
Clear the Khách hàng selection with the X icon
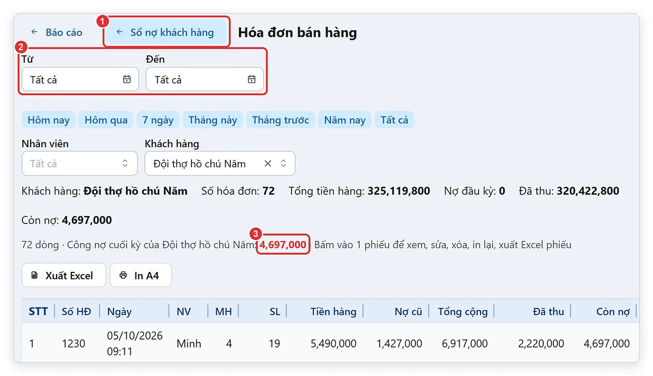pos(268,164)
